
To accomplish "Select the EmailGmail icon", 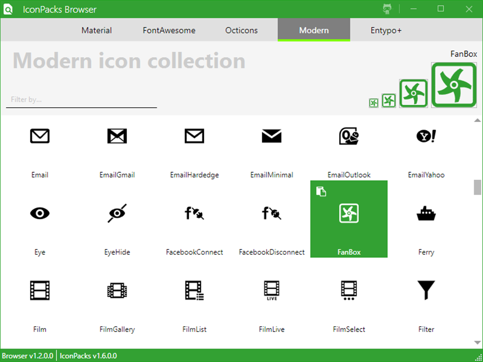I will click(x=117, y=136).
